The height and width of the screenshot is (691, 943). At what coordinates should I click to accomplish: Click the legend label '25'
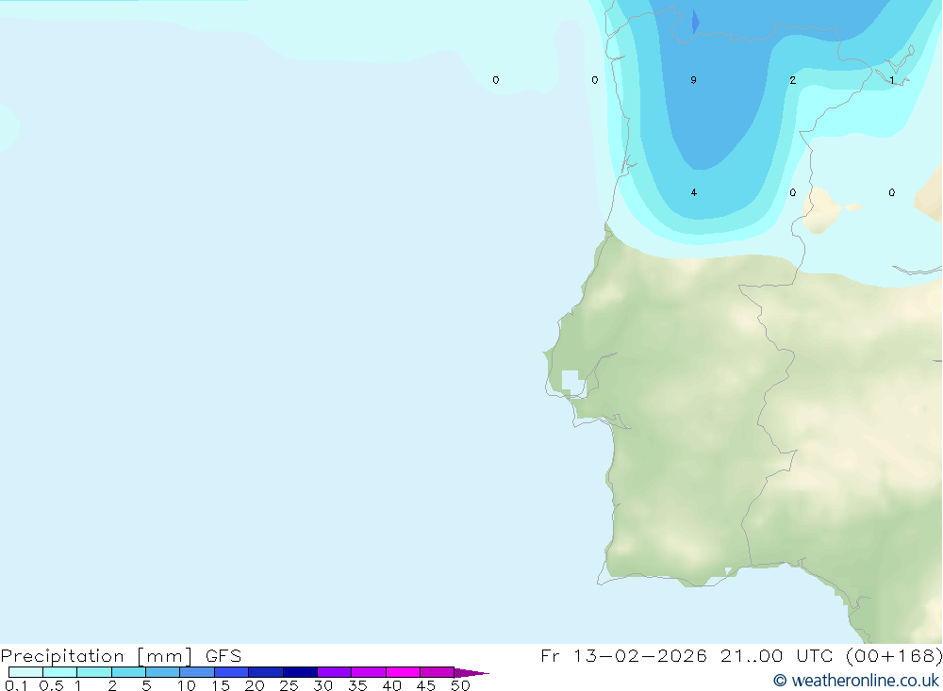pyautogui.click(x=289, y=685)
